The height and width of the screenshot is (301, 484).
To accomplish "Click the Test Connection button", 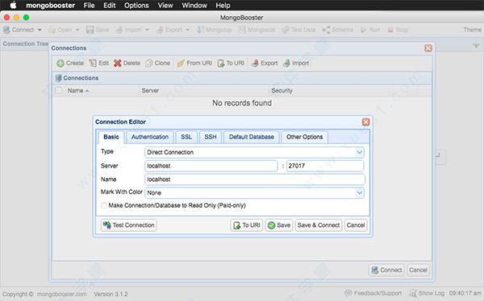I will [x=129, y=225].
